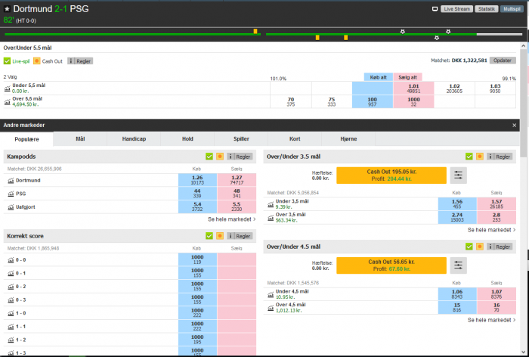
Task: Toggle green live checkbox in Over/Under 3.5 header
Action: [469, 157]
